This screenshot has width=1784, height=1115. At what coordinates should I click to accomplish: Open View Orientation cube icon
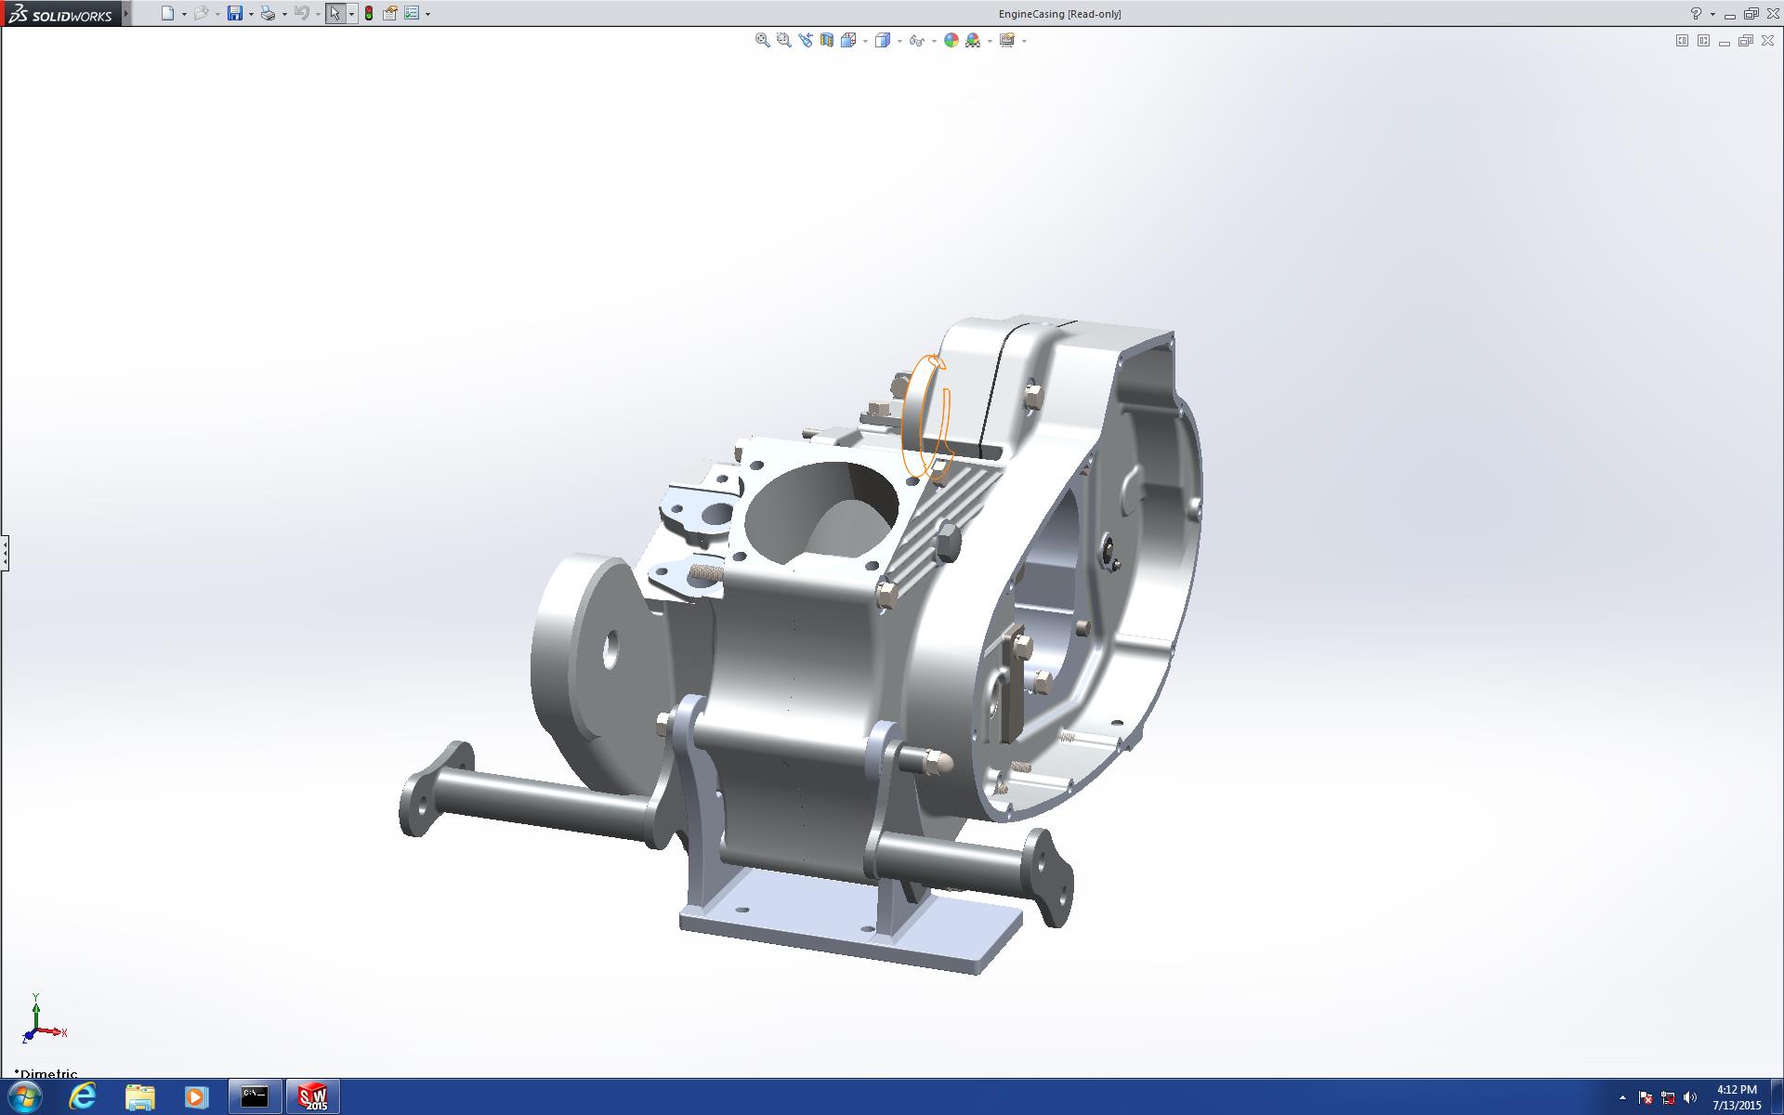tap(848, 40)
